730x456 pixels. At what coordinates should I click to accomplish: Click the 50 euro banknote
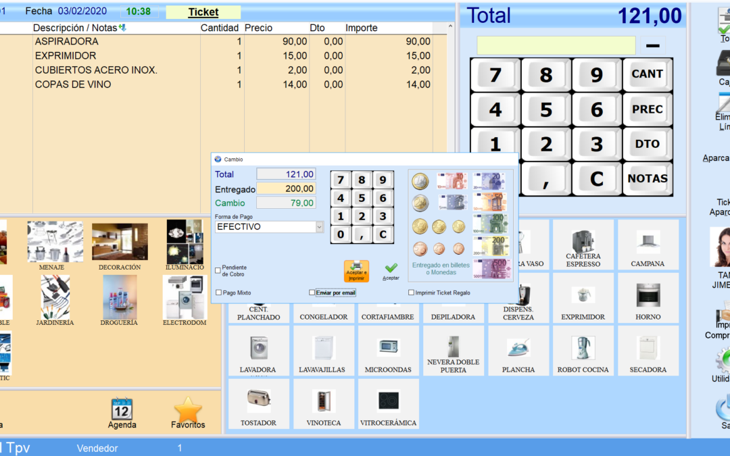coord(490,202)
